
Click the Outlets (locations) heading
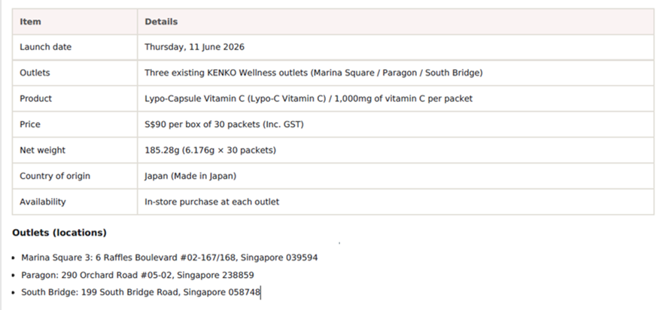point(59,233)
